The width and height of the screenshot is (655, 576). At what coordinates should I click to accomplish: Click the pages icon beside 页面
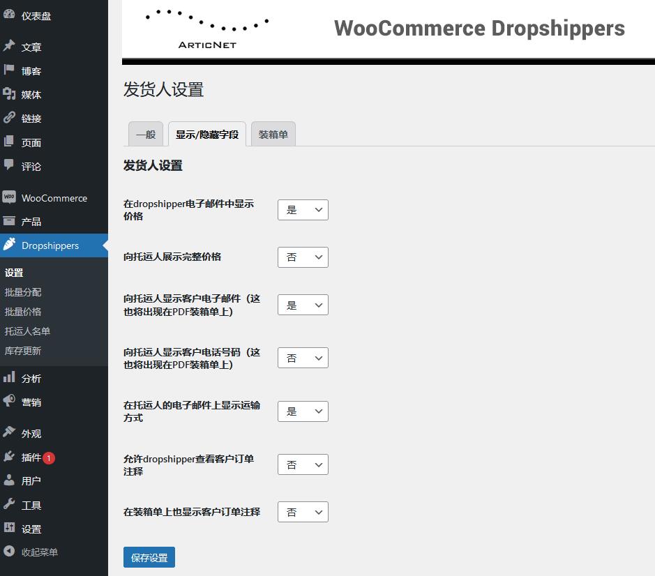[9, 141]
